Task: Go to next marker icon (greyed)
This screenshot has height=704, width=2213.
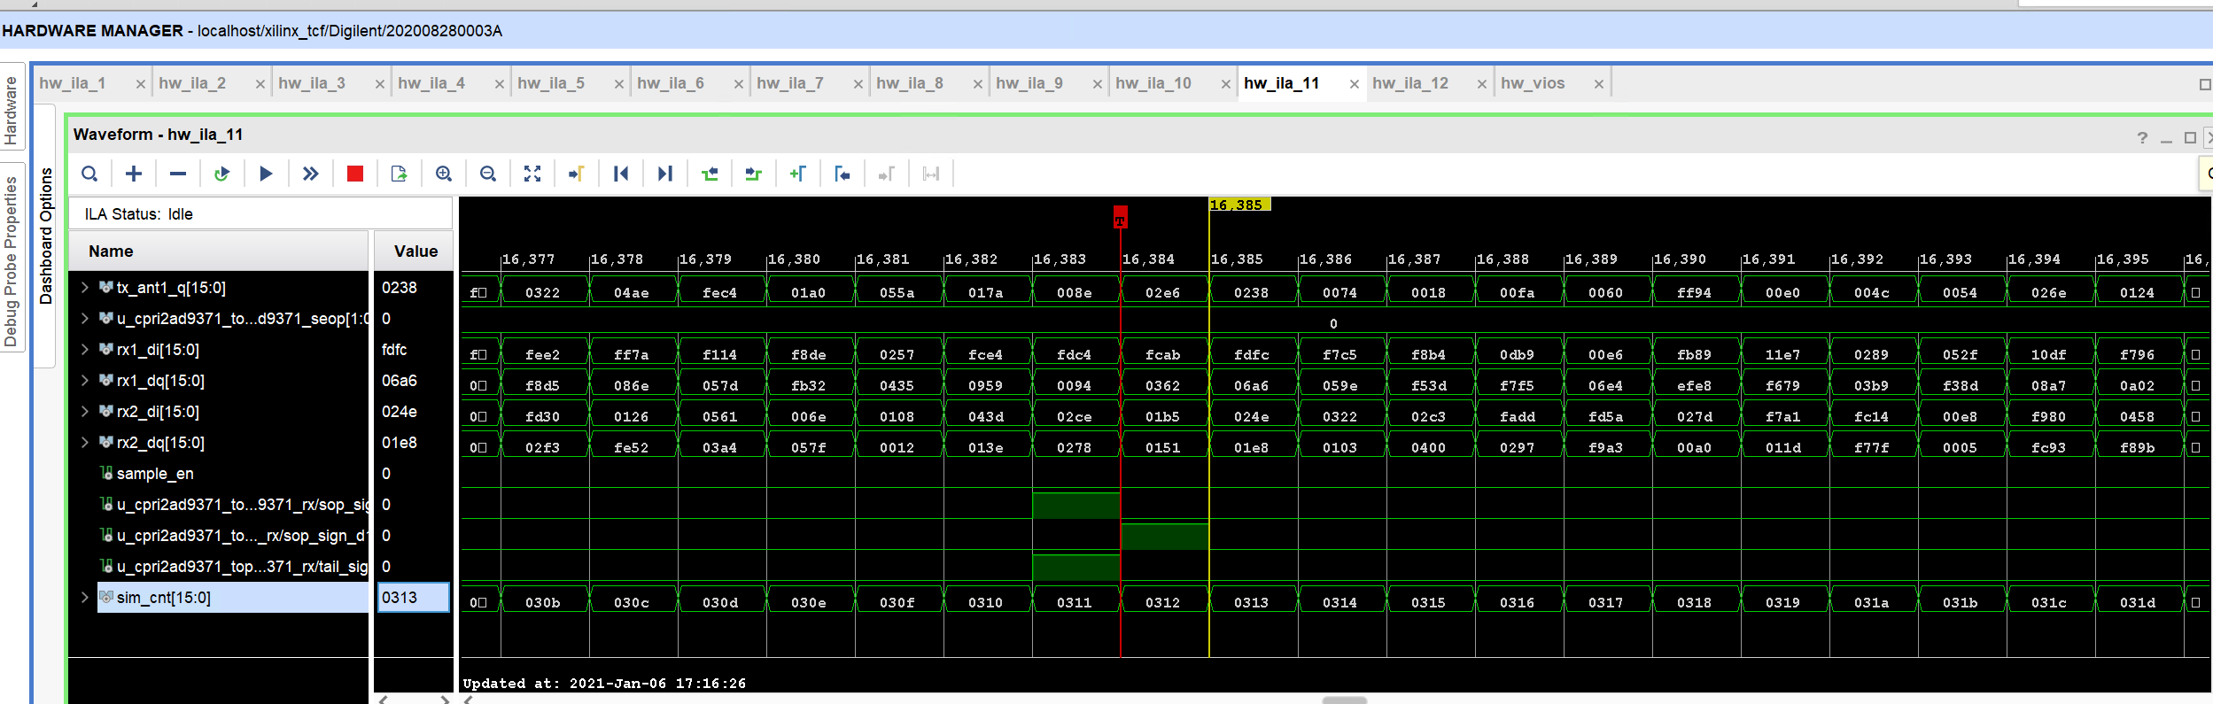Action: 887,174
